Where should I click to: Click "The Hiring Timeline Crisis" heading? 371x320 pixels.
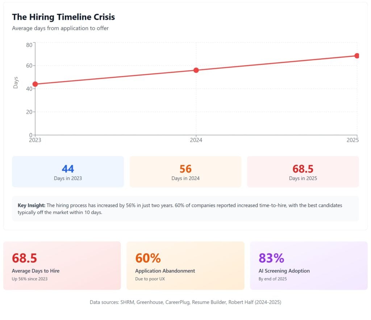[63, 17]
